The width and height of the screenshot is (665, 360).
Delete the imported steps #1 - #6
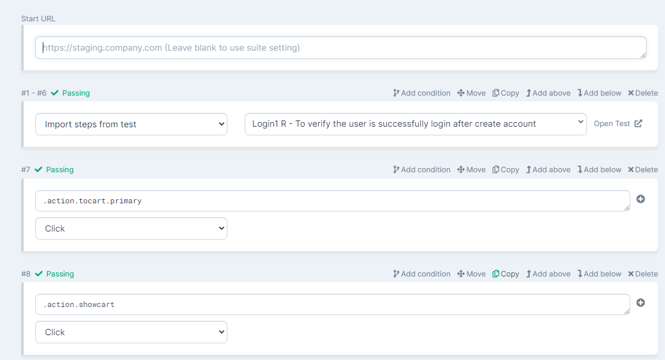click(643, 93)
